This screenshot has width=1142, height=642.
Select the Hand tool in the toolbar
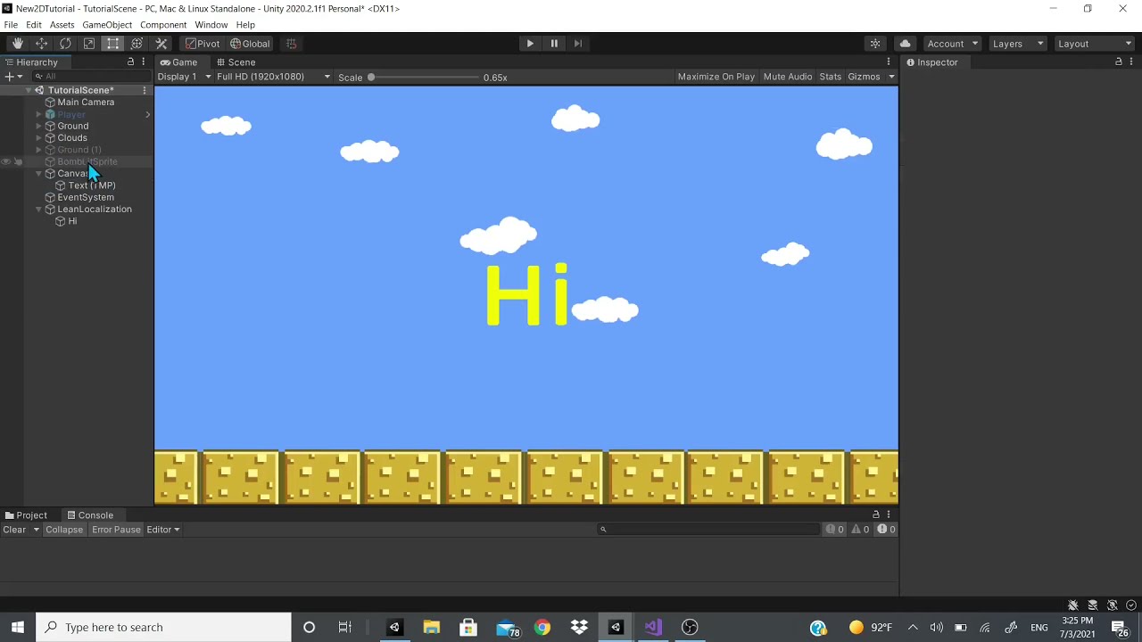click(x=17, y=44)
